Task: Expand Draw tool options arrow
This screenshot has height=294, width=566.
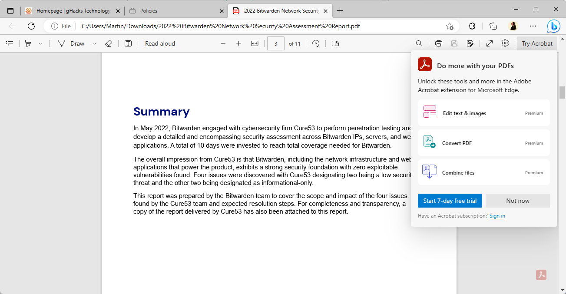Action: click(95, 43)
